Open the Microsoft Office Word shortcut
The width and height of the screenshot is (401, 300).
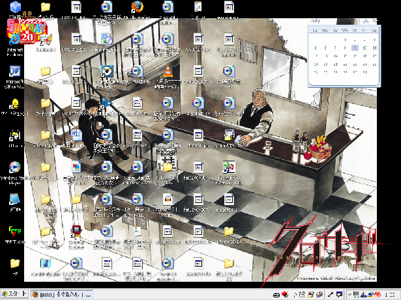15,72
